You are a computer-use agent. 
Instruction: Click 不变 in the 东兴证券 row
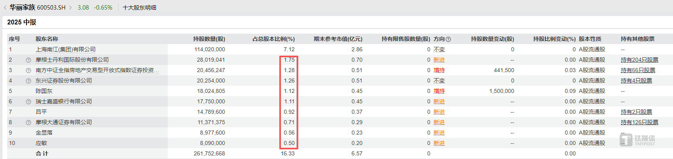pos(439,81)
